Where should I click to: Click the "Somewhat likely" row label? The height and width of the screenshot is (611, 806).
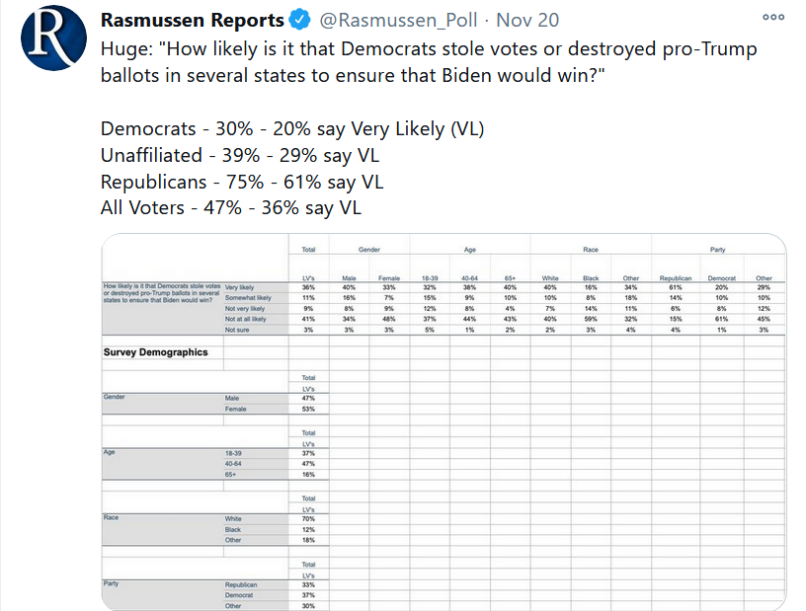[x=248, y=297]
